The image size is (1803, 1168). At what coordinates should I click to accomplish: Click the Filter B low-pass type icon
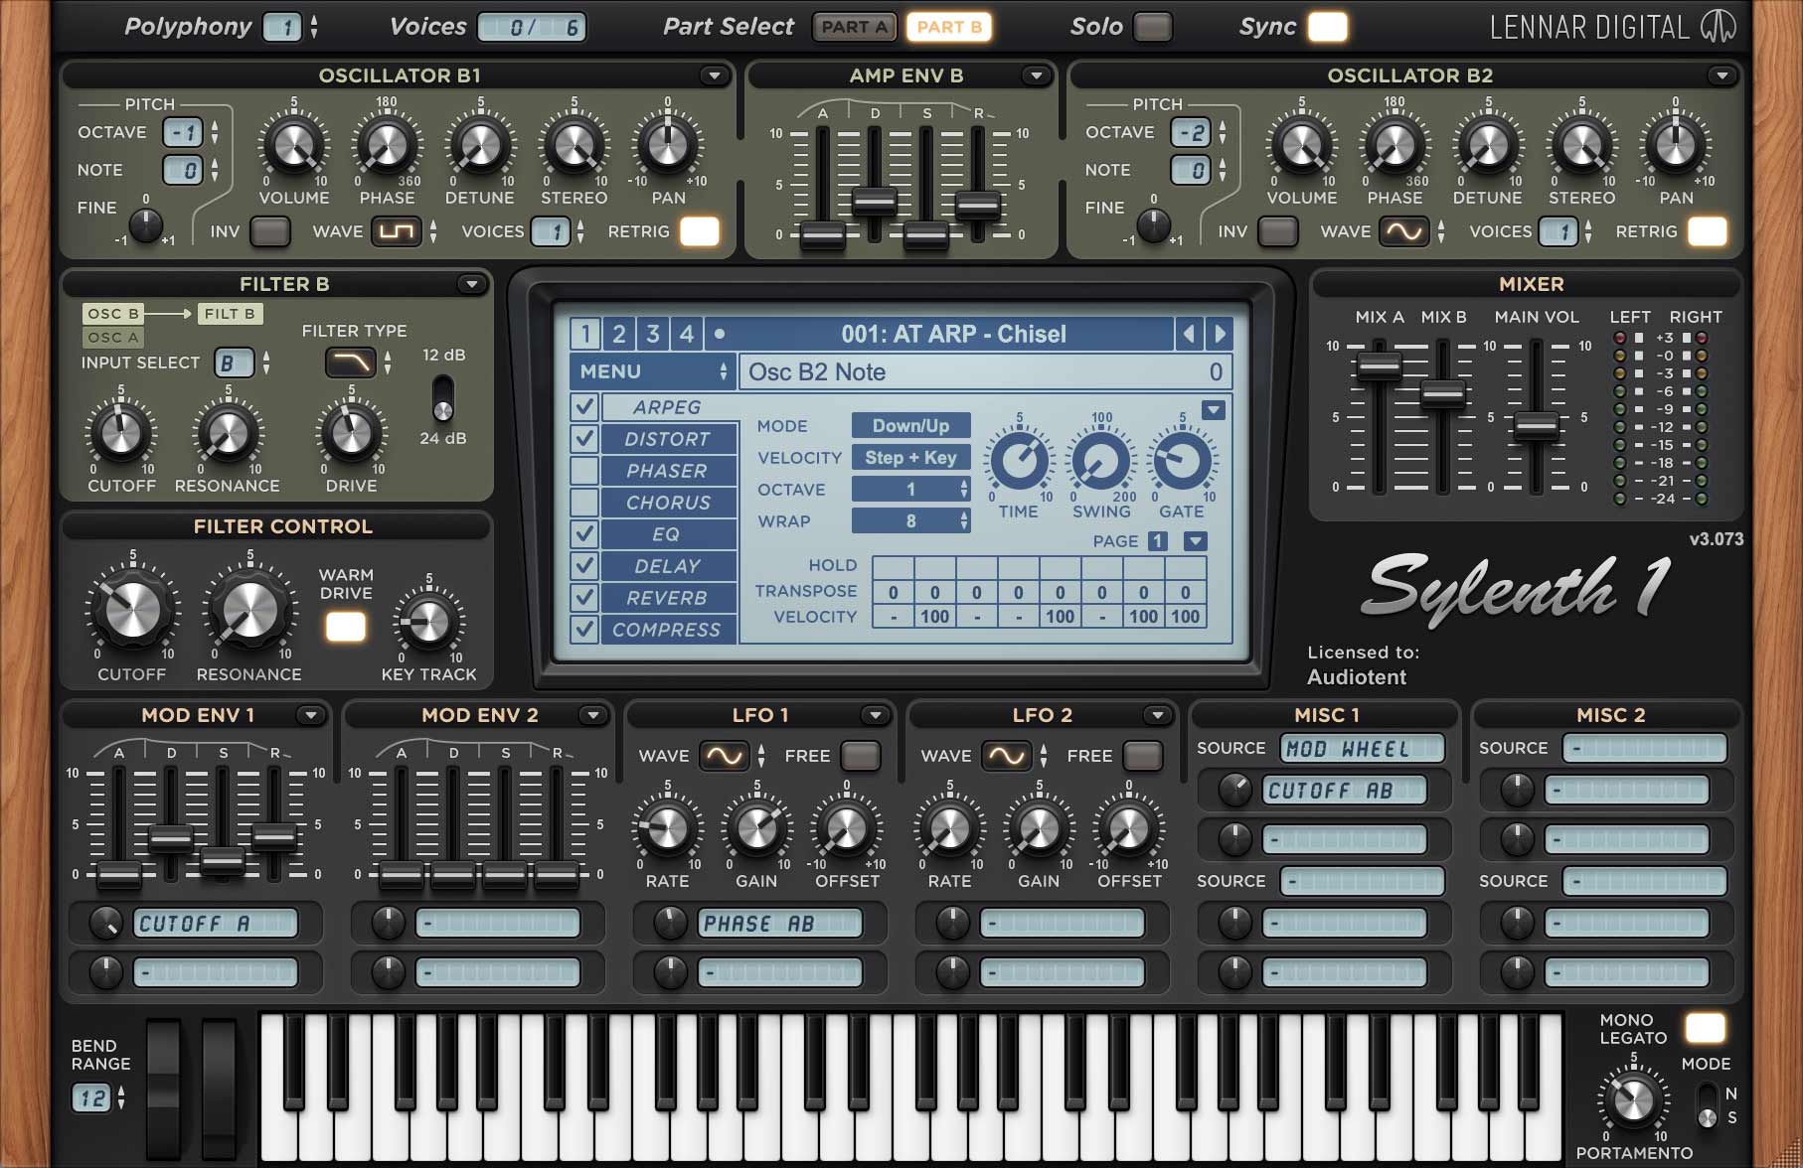tap(351, 363)
